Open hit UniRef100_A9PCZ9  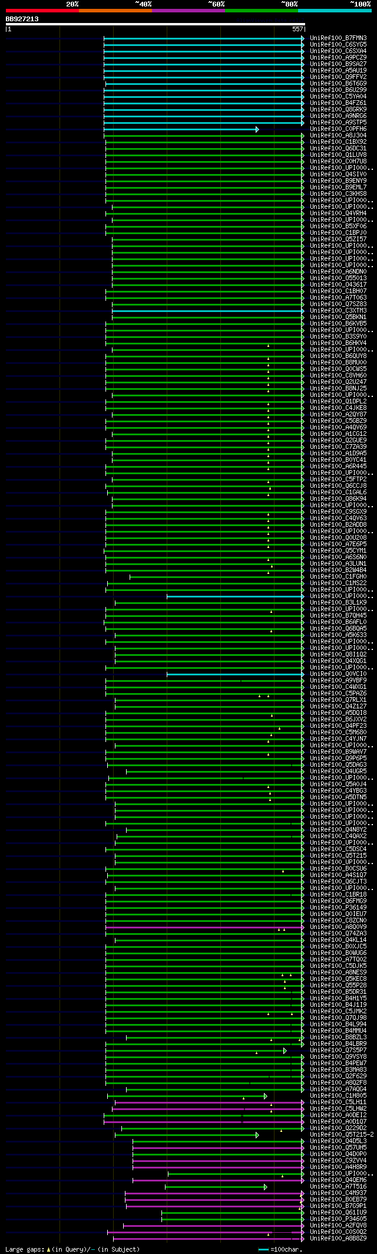(x=338, y=58)
